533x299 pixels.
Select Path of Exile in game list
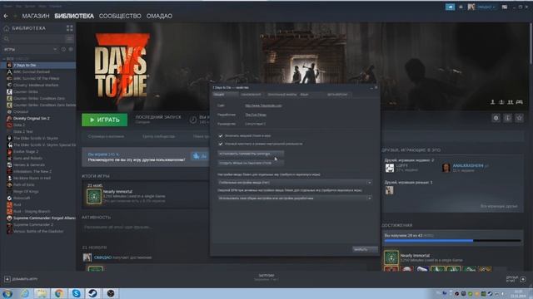(x=23, y=184)
